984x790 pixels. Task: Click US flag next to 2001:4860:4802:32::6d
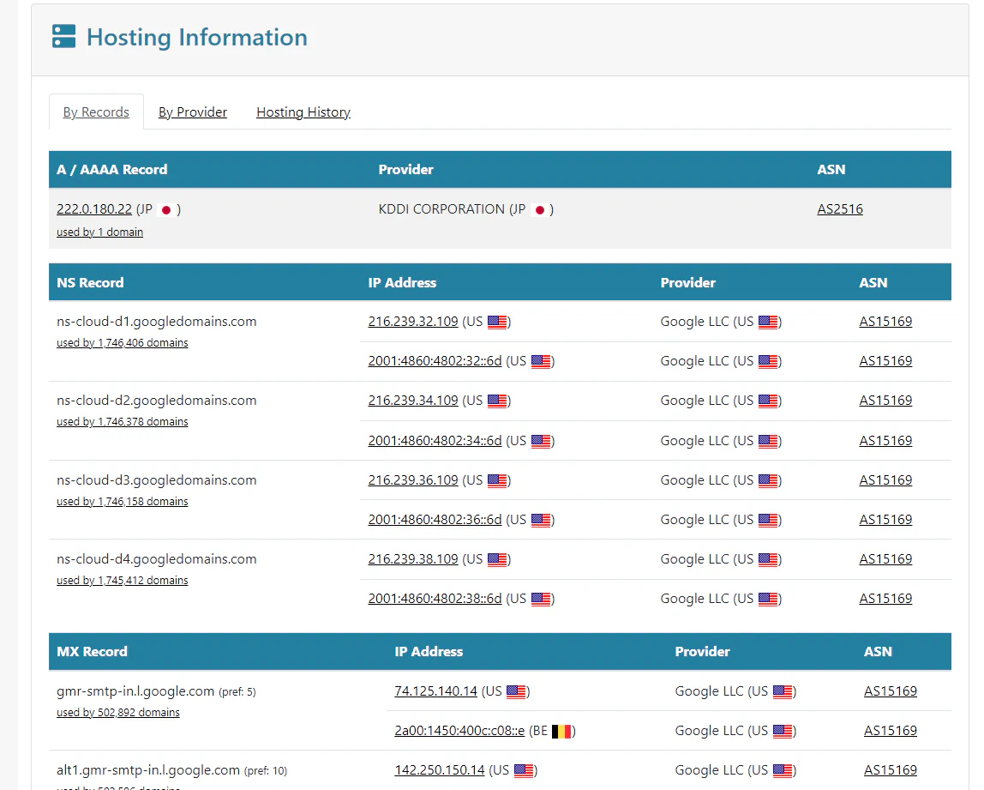point(541,362)
